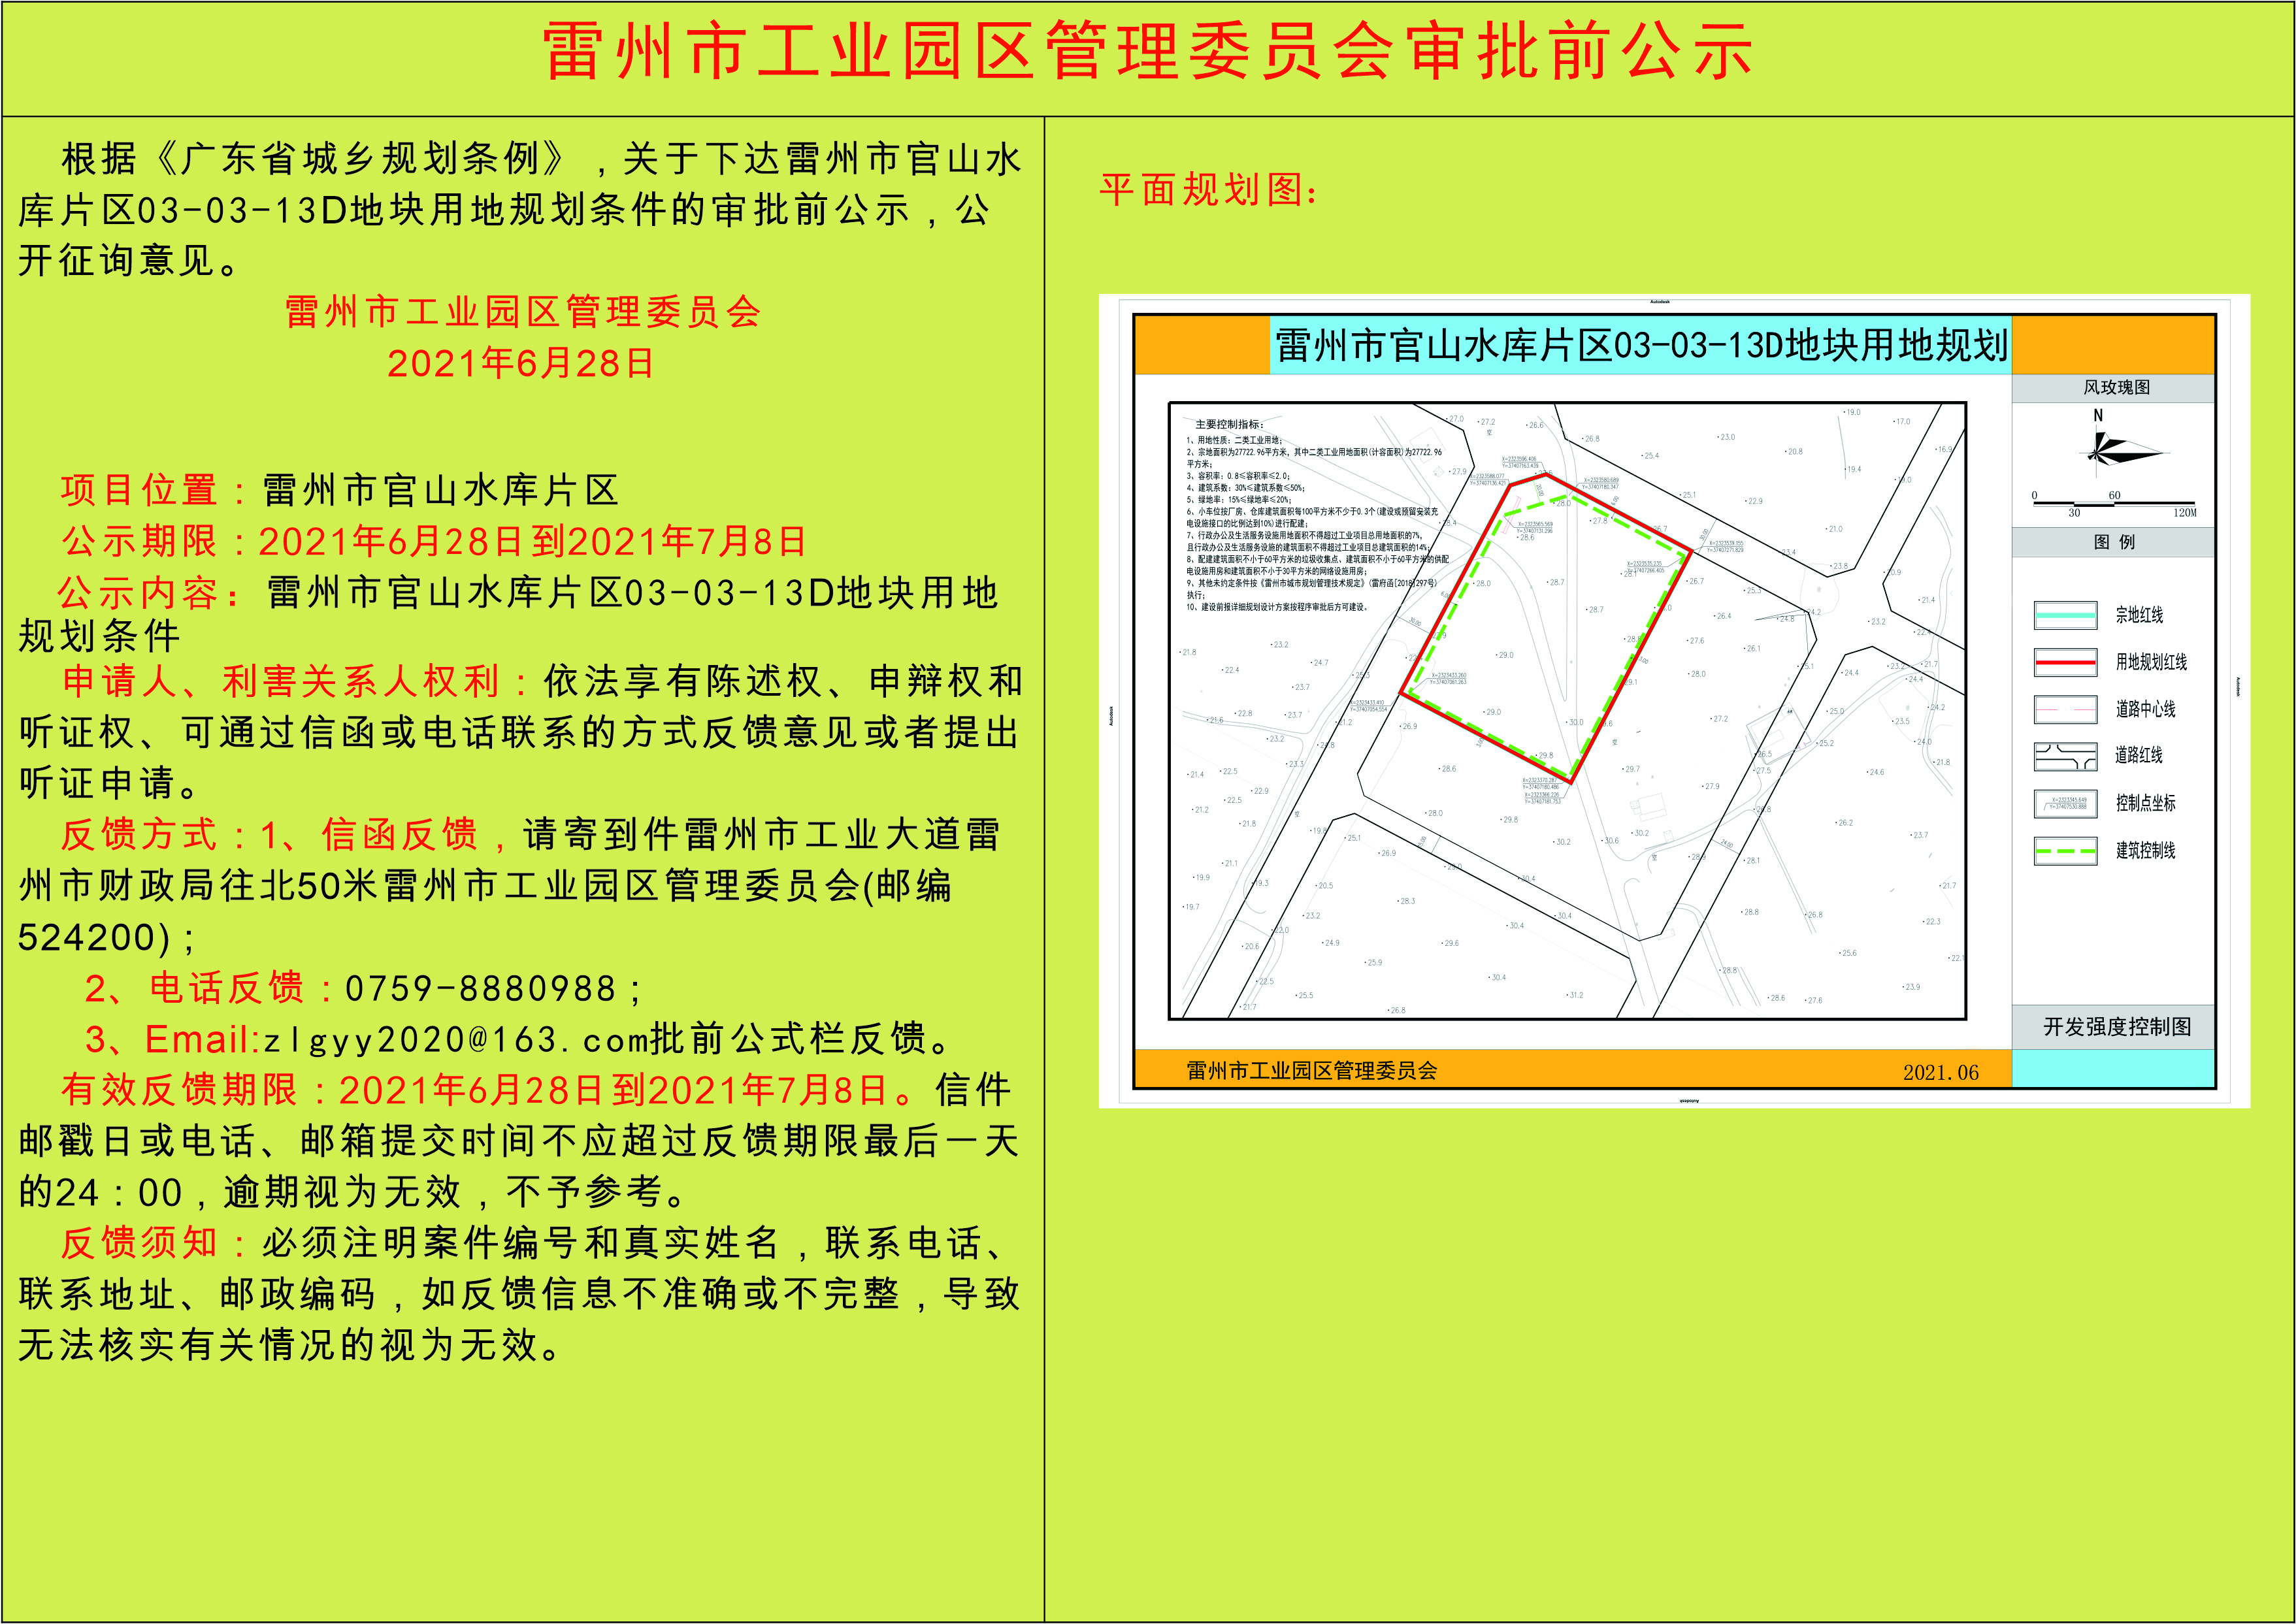Image resolution: width=2296 pixels, height=1624 pixels.
Task: Click the 风玫瑰图 panel header
Action: coord(2116,387)
